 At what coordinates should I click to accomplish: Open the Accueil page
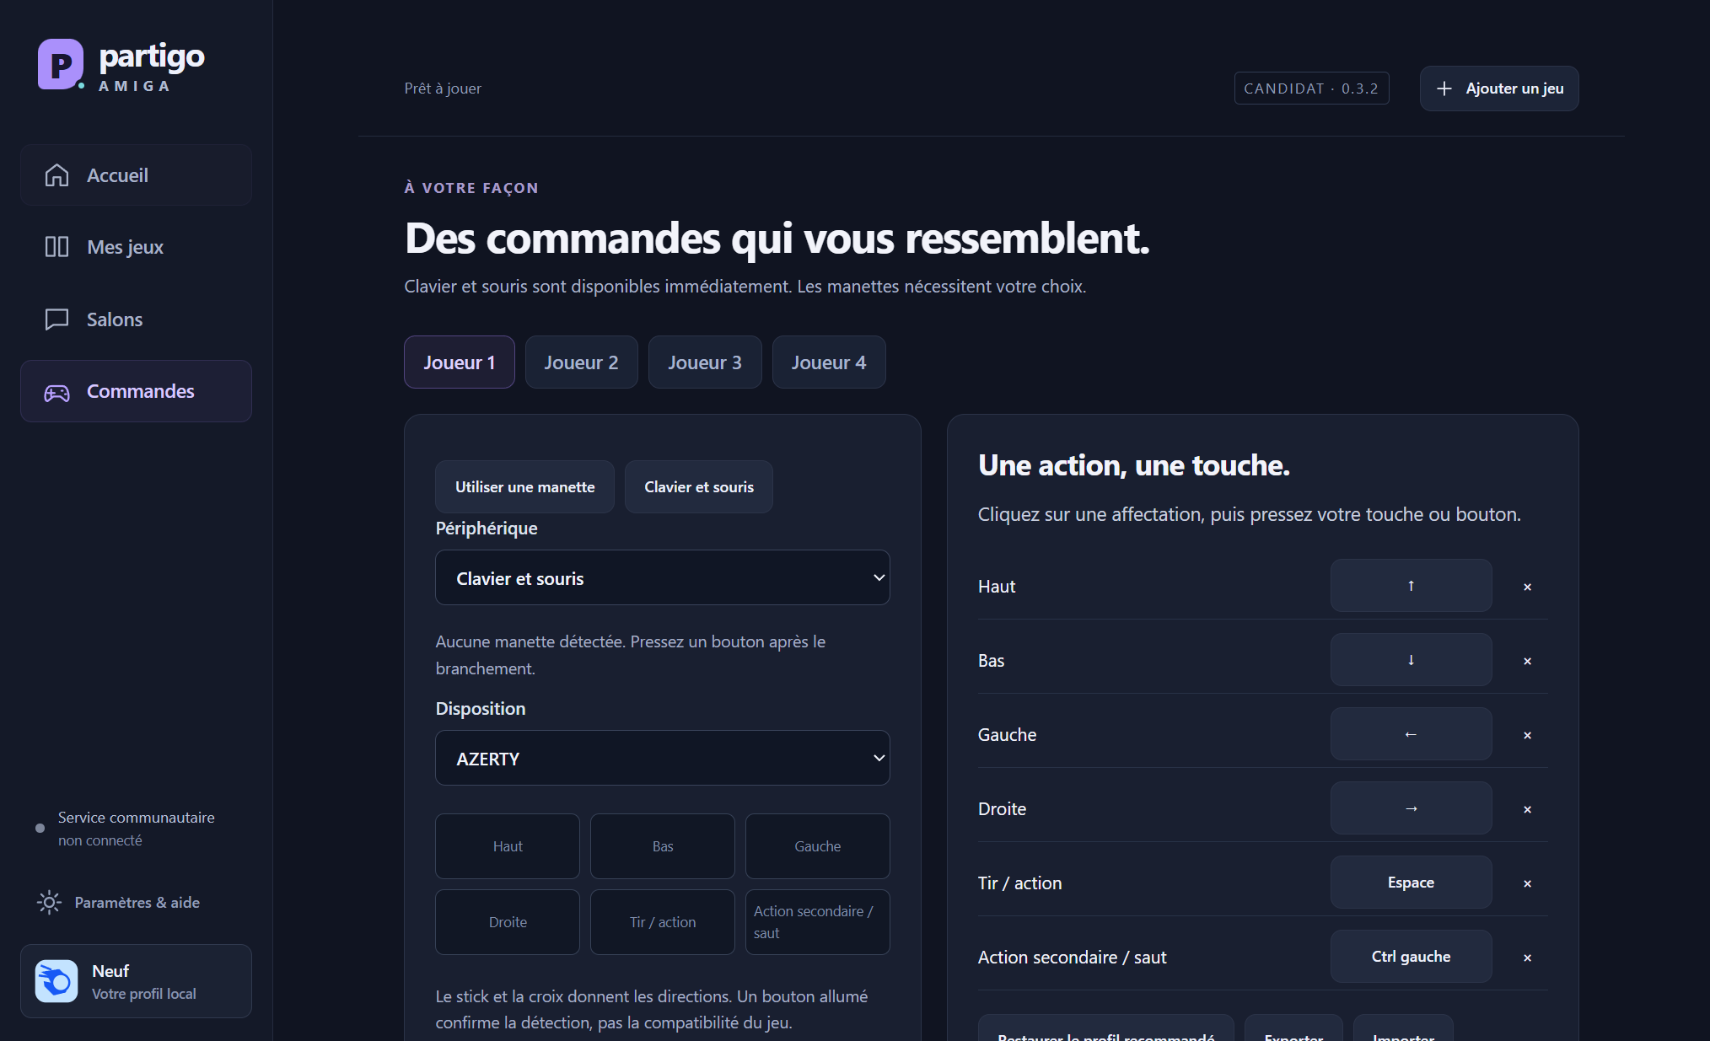click(x=137, y=175)
